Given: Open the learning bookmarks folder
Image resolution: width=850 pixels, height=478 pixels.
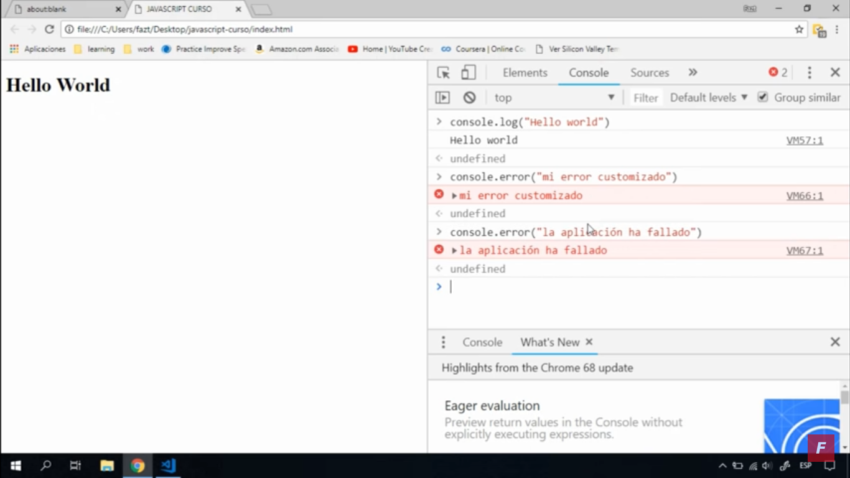Looking at the screenshot, I should coord(95,49).
